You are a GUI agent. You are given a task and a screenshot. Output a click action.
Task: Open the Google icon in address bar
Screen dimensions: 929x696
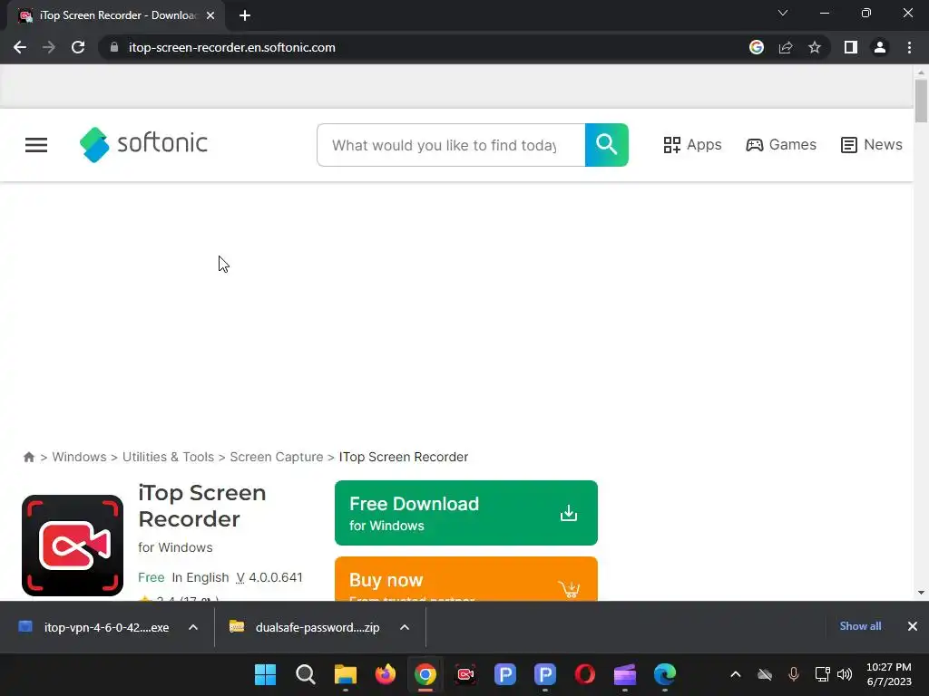(757, 47)
